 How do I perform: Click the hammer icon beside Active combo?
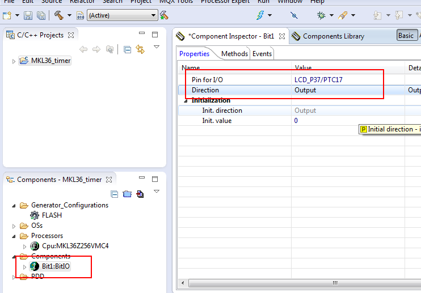pos(164,15)
